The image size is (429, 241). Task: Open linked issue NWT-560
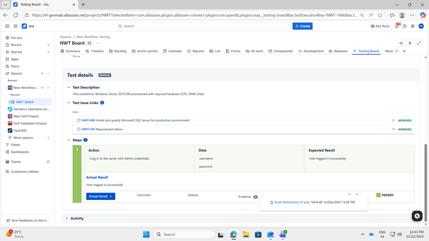tap(88, 129)
